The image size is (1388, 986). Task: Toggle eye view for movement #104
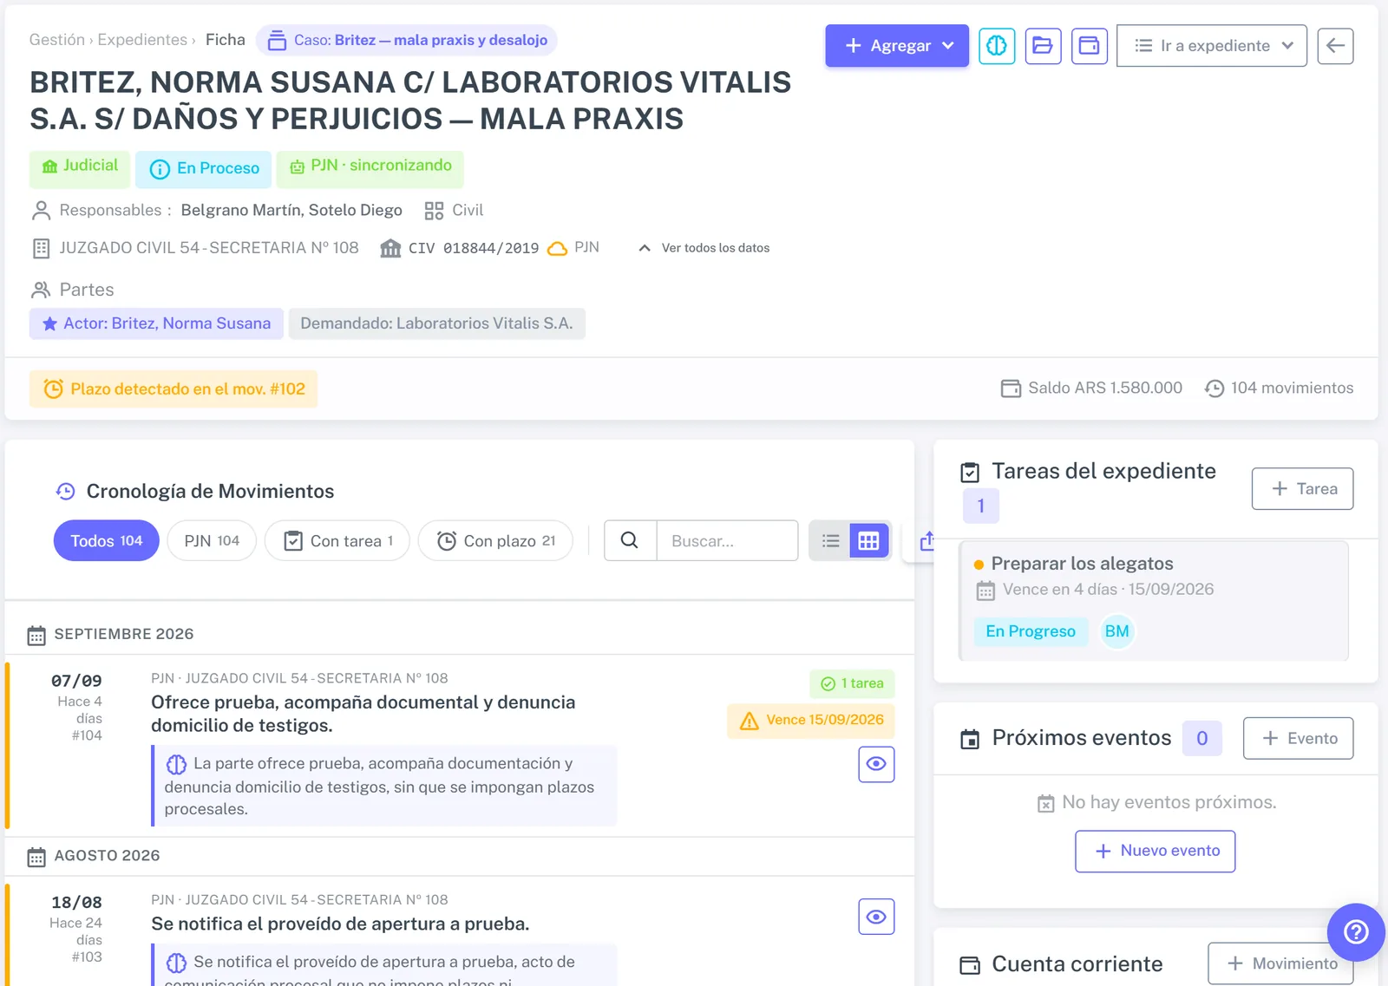876,764
